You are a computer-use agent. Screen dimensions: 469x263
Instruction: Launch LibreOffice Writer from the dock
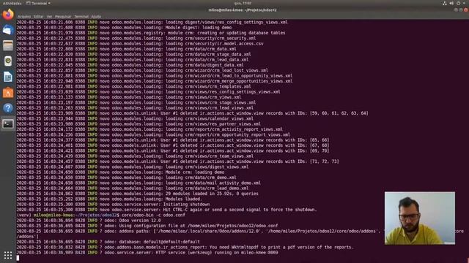click(x=8, y=77)
